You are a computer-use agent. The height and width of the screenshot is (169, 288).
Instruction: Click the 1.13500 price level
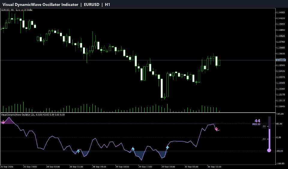point(281,65)
